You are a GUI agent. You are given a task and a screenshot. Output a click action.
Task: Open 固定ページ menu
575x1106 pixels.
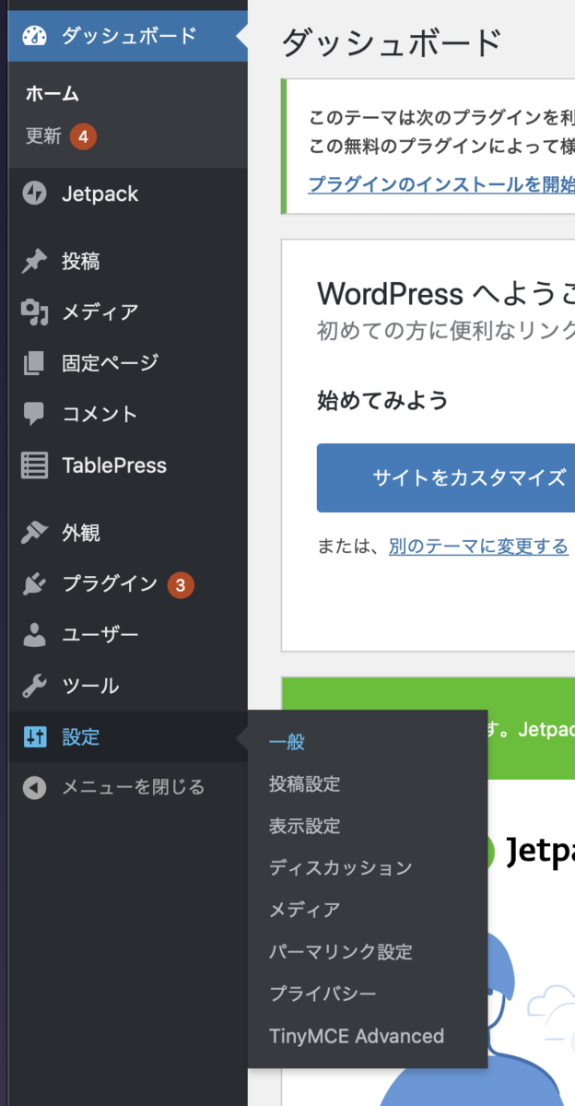pos(128,363)
